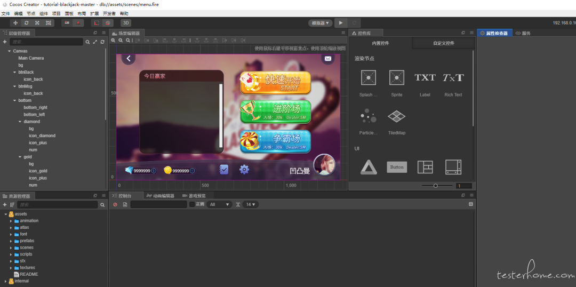Enable the 正则 regex checkbox

click(192, 204)
